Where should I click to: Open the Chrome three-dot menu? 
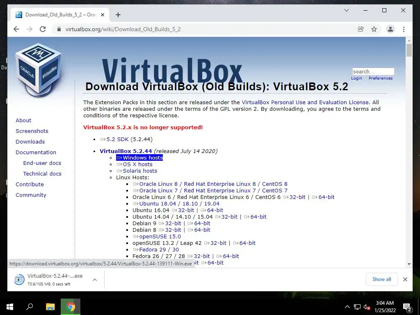[x=404, y=29]
